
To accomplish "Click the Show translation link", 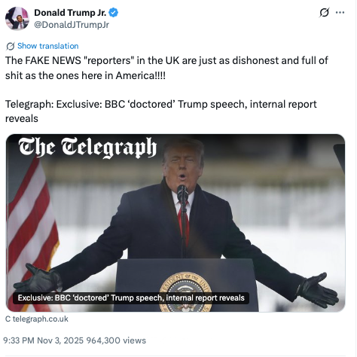I will coord(48,46).
